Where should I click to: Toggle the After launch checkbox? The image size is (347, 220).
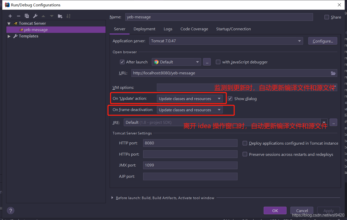coord(122,62)
